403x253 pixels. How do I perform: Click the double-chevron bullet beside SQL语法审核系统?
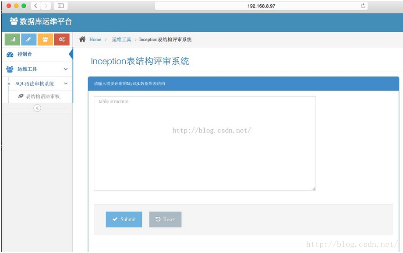coord(9,83)
